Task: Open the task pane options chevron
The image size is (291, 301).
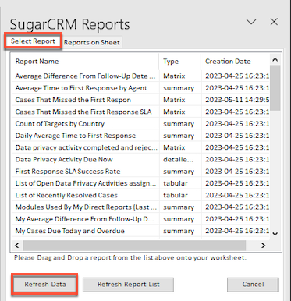Action: point(251,22)
